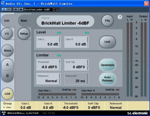The image size is (150, 116).
Task: Toggle the Level section left indicator LED
Action: pyautogui.click(x=59, y=33)
